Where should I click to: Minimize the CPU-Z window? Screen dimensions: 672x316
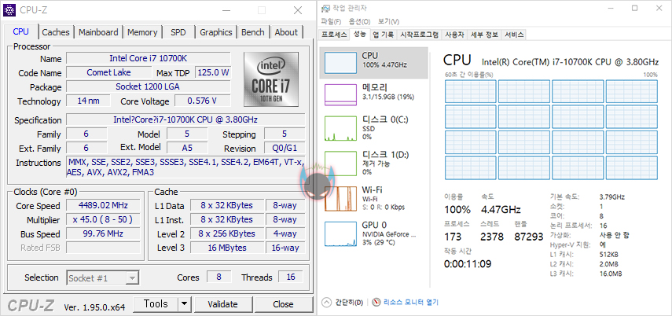228,10
